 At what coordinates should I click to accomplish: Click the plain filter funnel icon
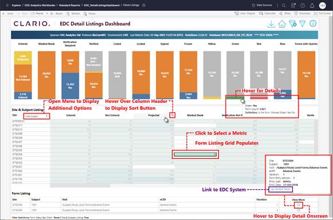(x=303, y=23)
